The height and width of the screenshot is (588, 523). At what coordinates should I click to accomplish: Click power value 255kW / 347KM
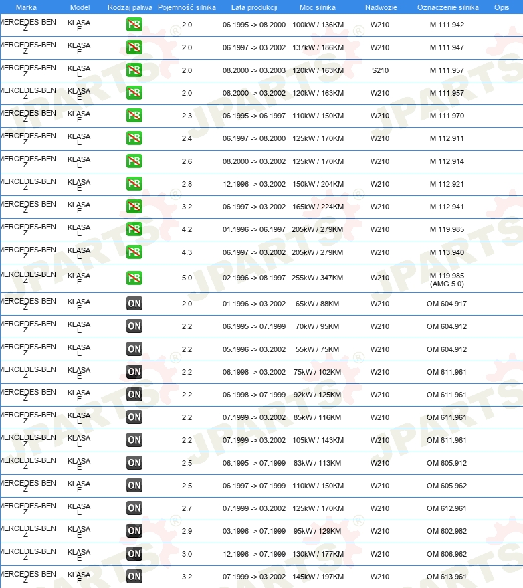(317, 278)
